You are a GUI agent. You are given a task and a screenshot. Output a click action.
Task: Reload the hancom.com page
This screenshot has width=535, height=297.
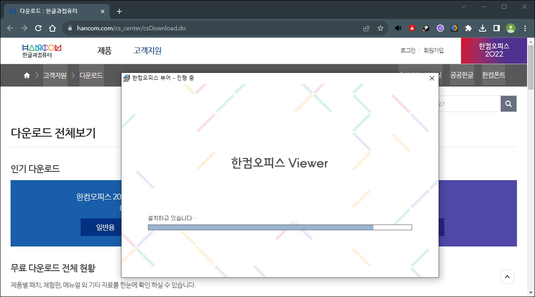click(38, 28)
